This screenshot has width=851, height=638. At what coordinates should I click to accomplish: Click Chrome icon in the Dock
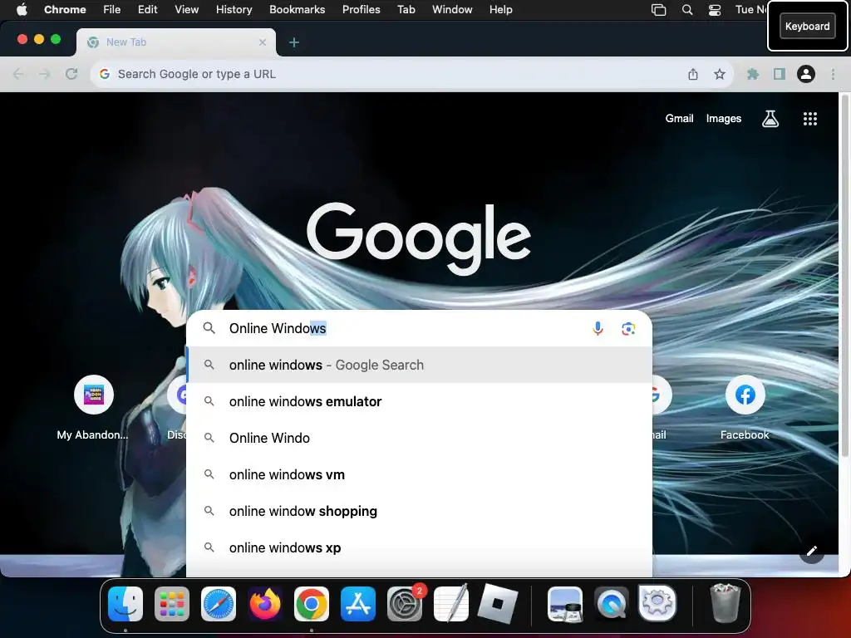pyautogui.click(x=312, y=604)
